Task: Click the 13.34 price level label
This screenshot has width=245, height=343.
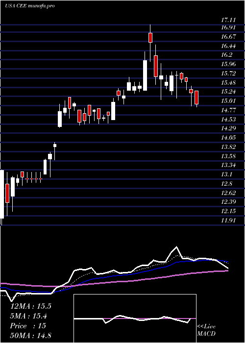Action: pos(228,165)
